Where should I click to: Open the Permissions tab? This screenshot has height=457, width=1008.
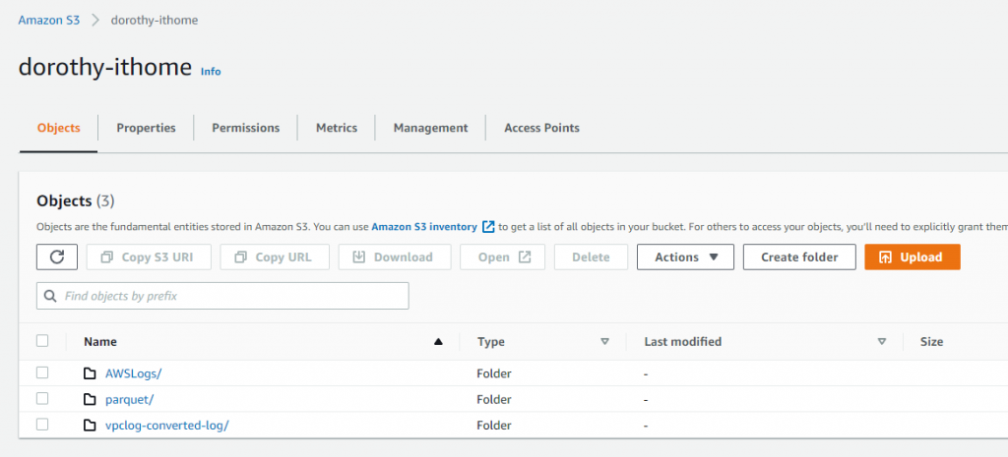(245, 128)
